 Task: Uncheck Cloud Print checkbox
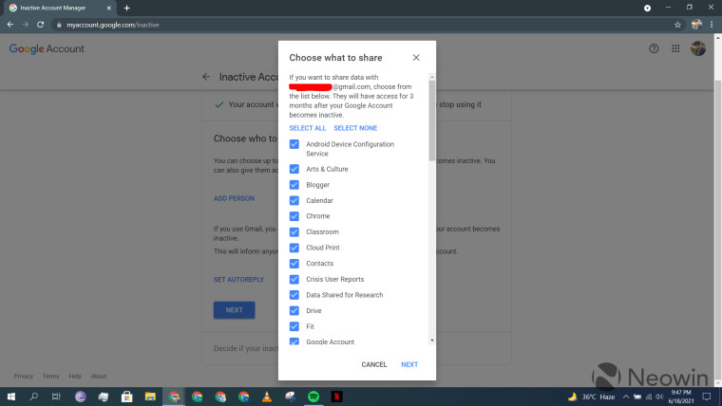(294, 248)
